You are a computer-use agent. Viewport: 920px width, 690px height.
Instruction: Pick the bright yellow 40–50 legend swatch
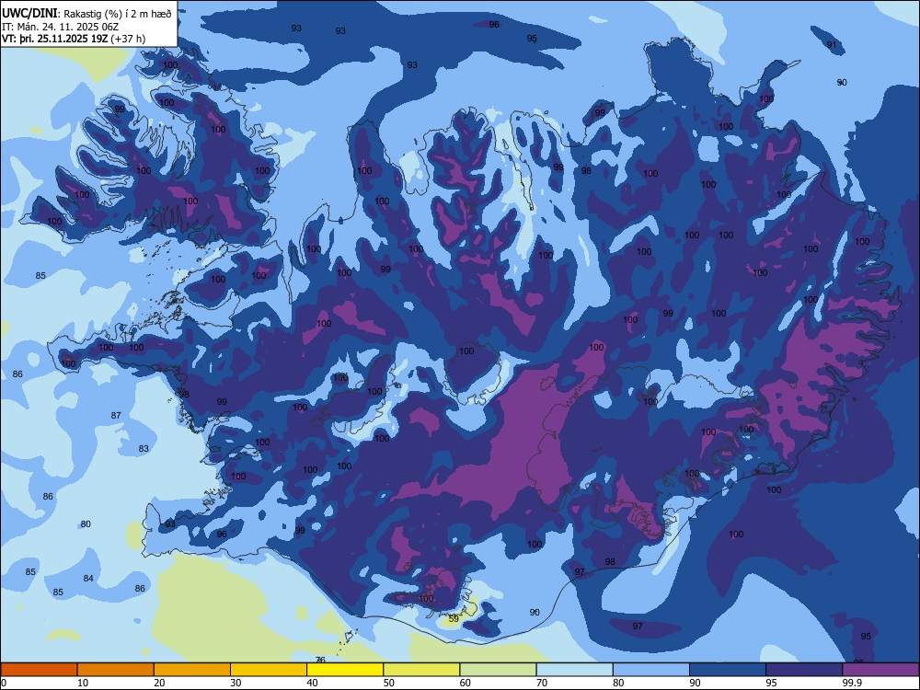[345, 669]
